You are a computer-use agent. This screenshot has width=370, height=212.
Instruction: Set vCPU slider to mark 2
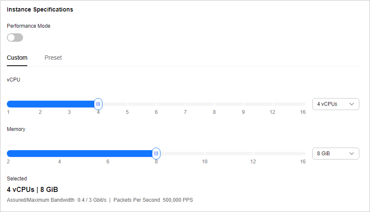(40, 104)
